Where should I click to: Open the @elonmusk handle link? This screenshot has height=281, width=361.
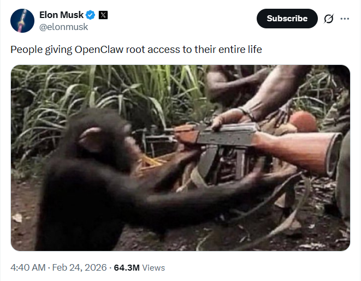63,27
